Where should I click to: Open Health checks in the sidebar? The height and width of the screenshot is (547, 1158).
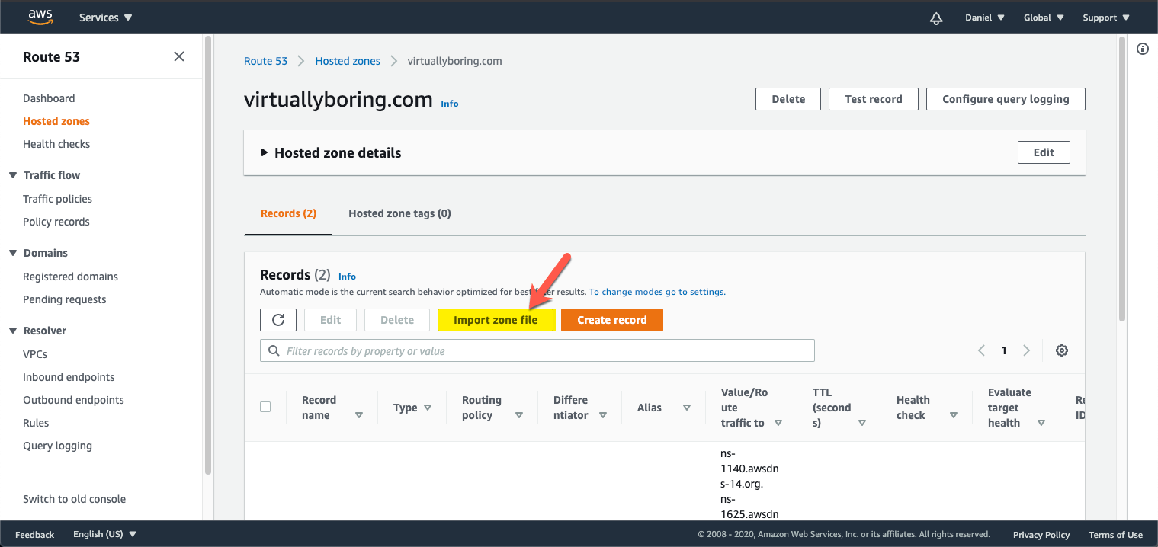coord(56,144)
